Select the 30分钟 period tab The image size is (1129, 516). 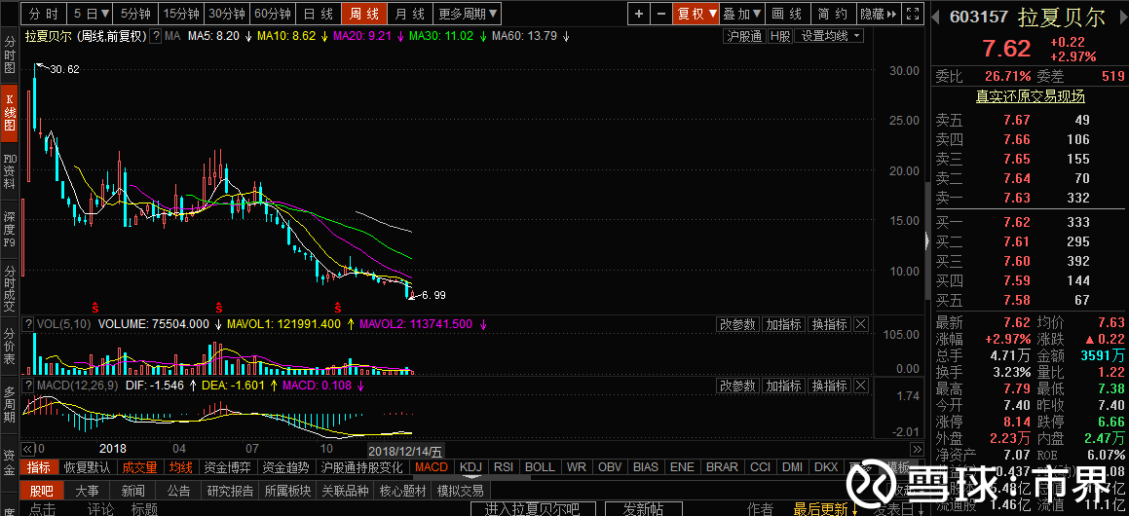pos(228,13)
